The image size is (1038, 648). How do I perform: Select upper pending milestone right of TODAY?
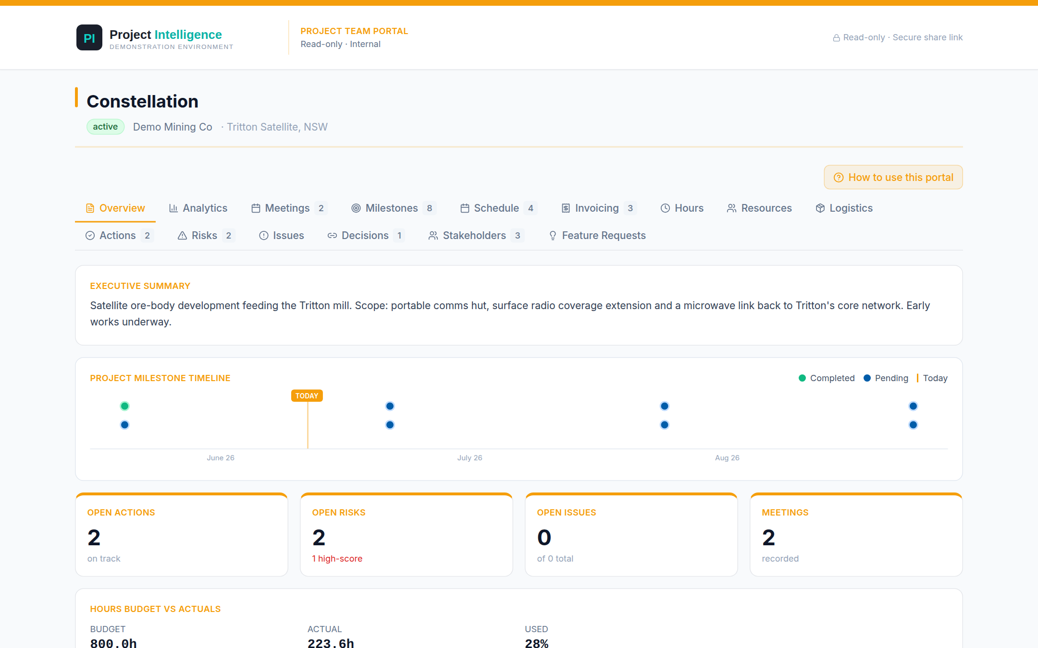click(x=390, y=406)
